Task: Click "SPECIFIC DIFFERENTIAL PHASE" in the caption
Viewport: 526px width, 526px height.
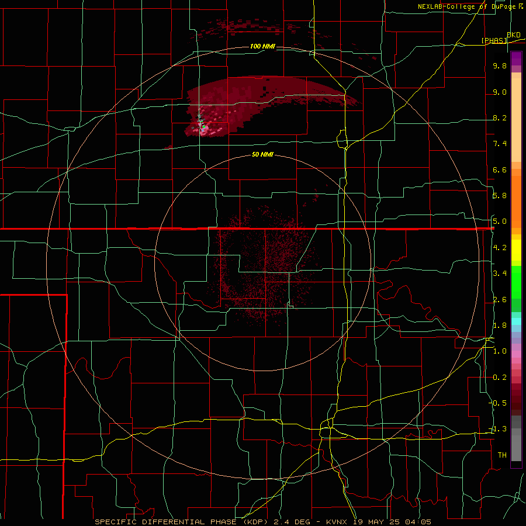Action: (167, 522)
